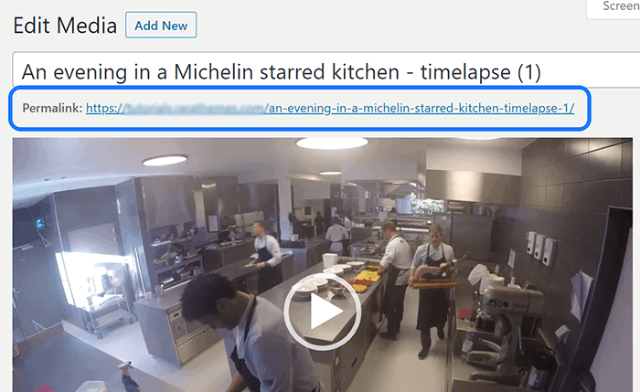Click the "Permalink:" label text

click(52, 108)
